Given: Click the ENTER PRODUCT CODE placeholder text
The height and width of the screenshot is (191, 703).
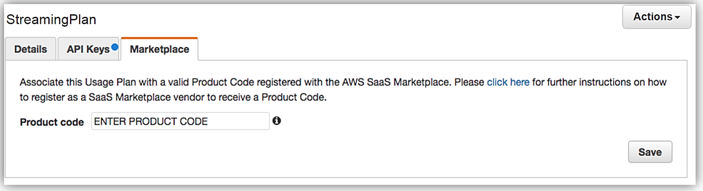Looking at the screenshot, I should pos(151,121).
